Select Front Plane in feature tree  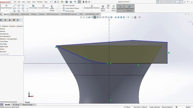(x=4, y=41)
